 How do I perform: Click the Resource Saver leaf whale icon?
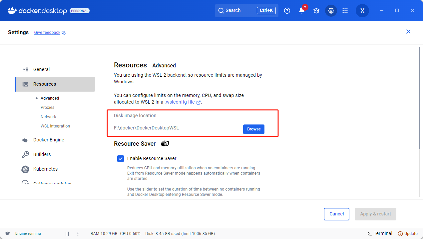pos(165,143)
